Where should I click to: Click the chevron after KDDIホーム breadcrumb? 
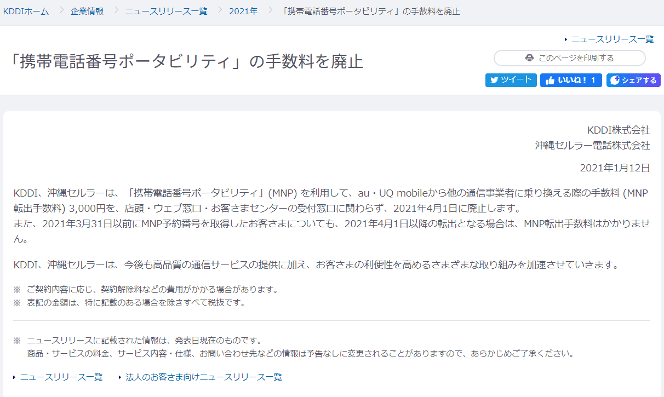60,10
